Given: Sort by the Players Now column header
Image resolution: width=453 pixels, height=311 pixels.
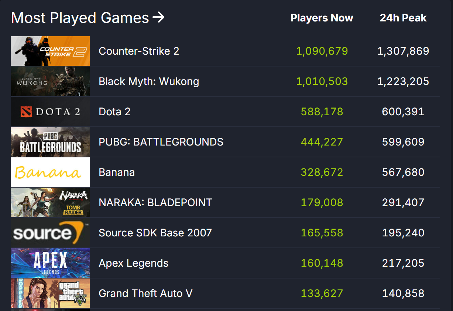Looking at the screenshot, I should (x=322, y=18).
